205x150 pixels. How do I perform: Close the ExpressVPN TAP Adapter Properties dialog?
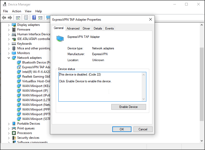pyautogui.click(x=151, y=19)
